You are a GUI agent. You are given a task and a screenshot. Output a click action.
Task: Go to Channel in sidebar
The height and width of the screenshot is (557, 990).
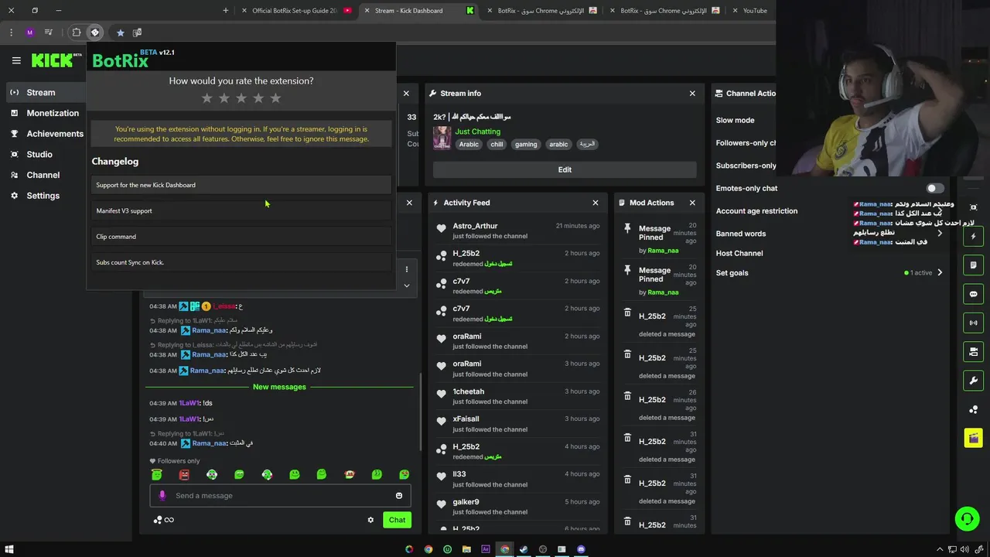(43, 175)
